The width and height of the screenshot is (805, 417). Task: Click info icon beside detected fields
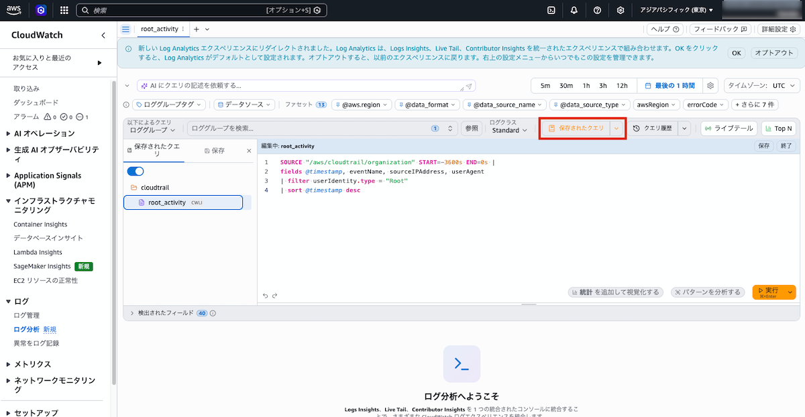(x=213, y=313)
